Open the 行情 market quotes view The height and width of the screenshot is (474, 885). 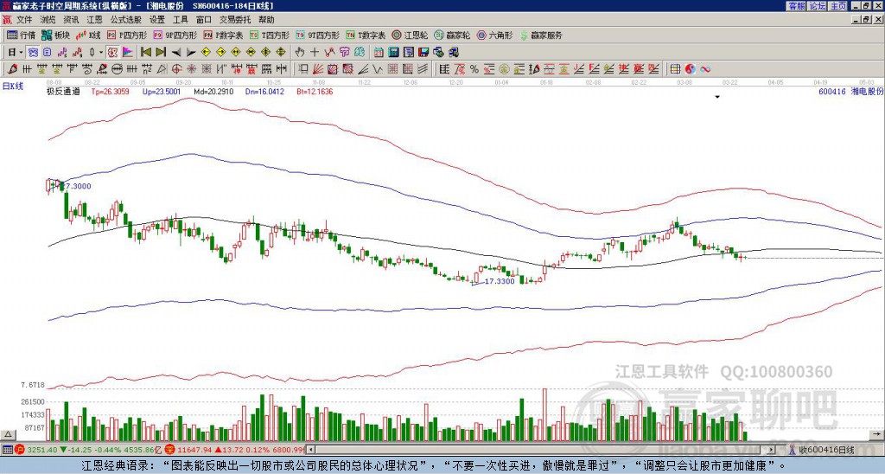point(21,35)
